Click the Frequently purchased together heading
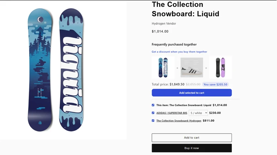The image size is (277, 155). tap(174, 44)
